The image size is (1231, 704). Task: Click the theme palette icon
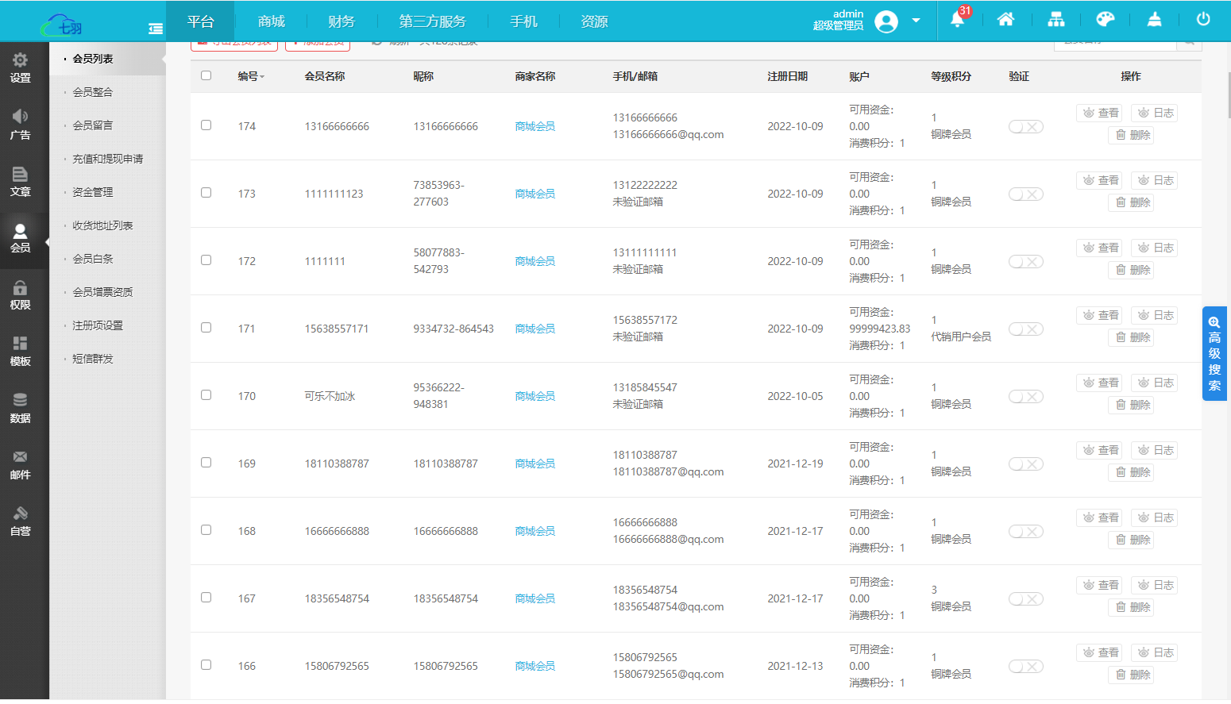[1105, 20]
